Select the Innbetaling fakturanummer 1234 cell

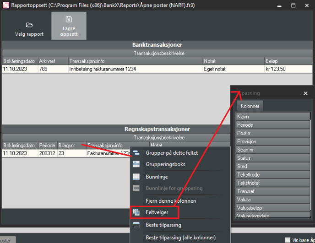(135, 69)
